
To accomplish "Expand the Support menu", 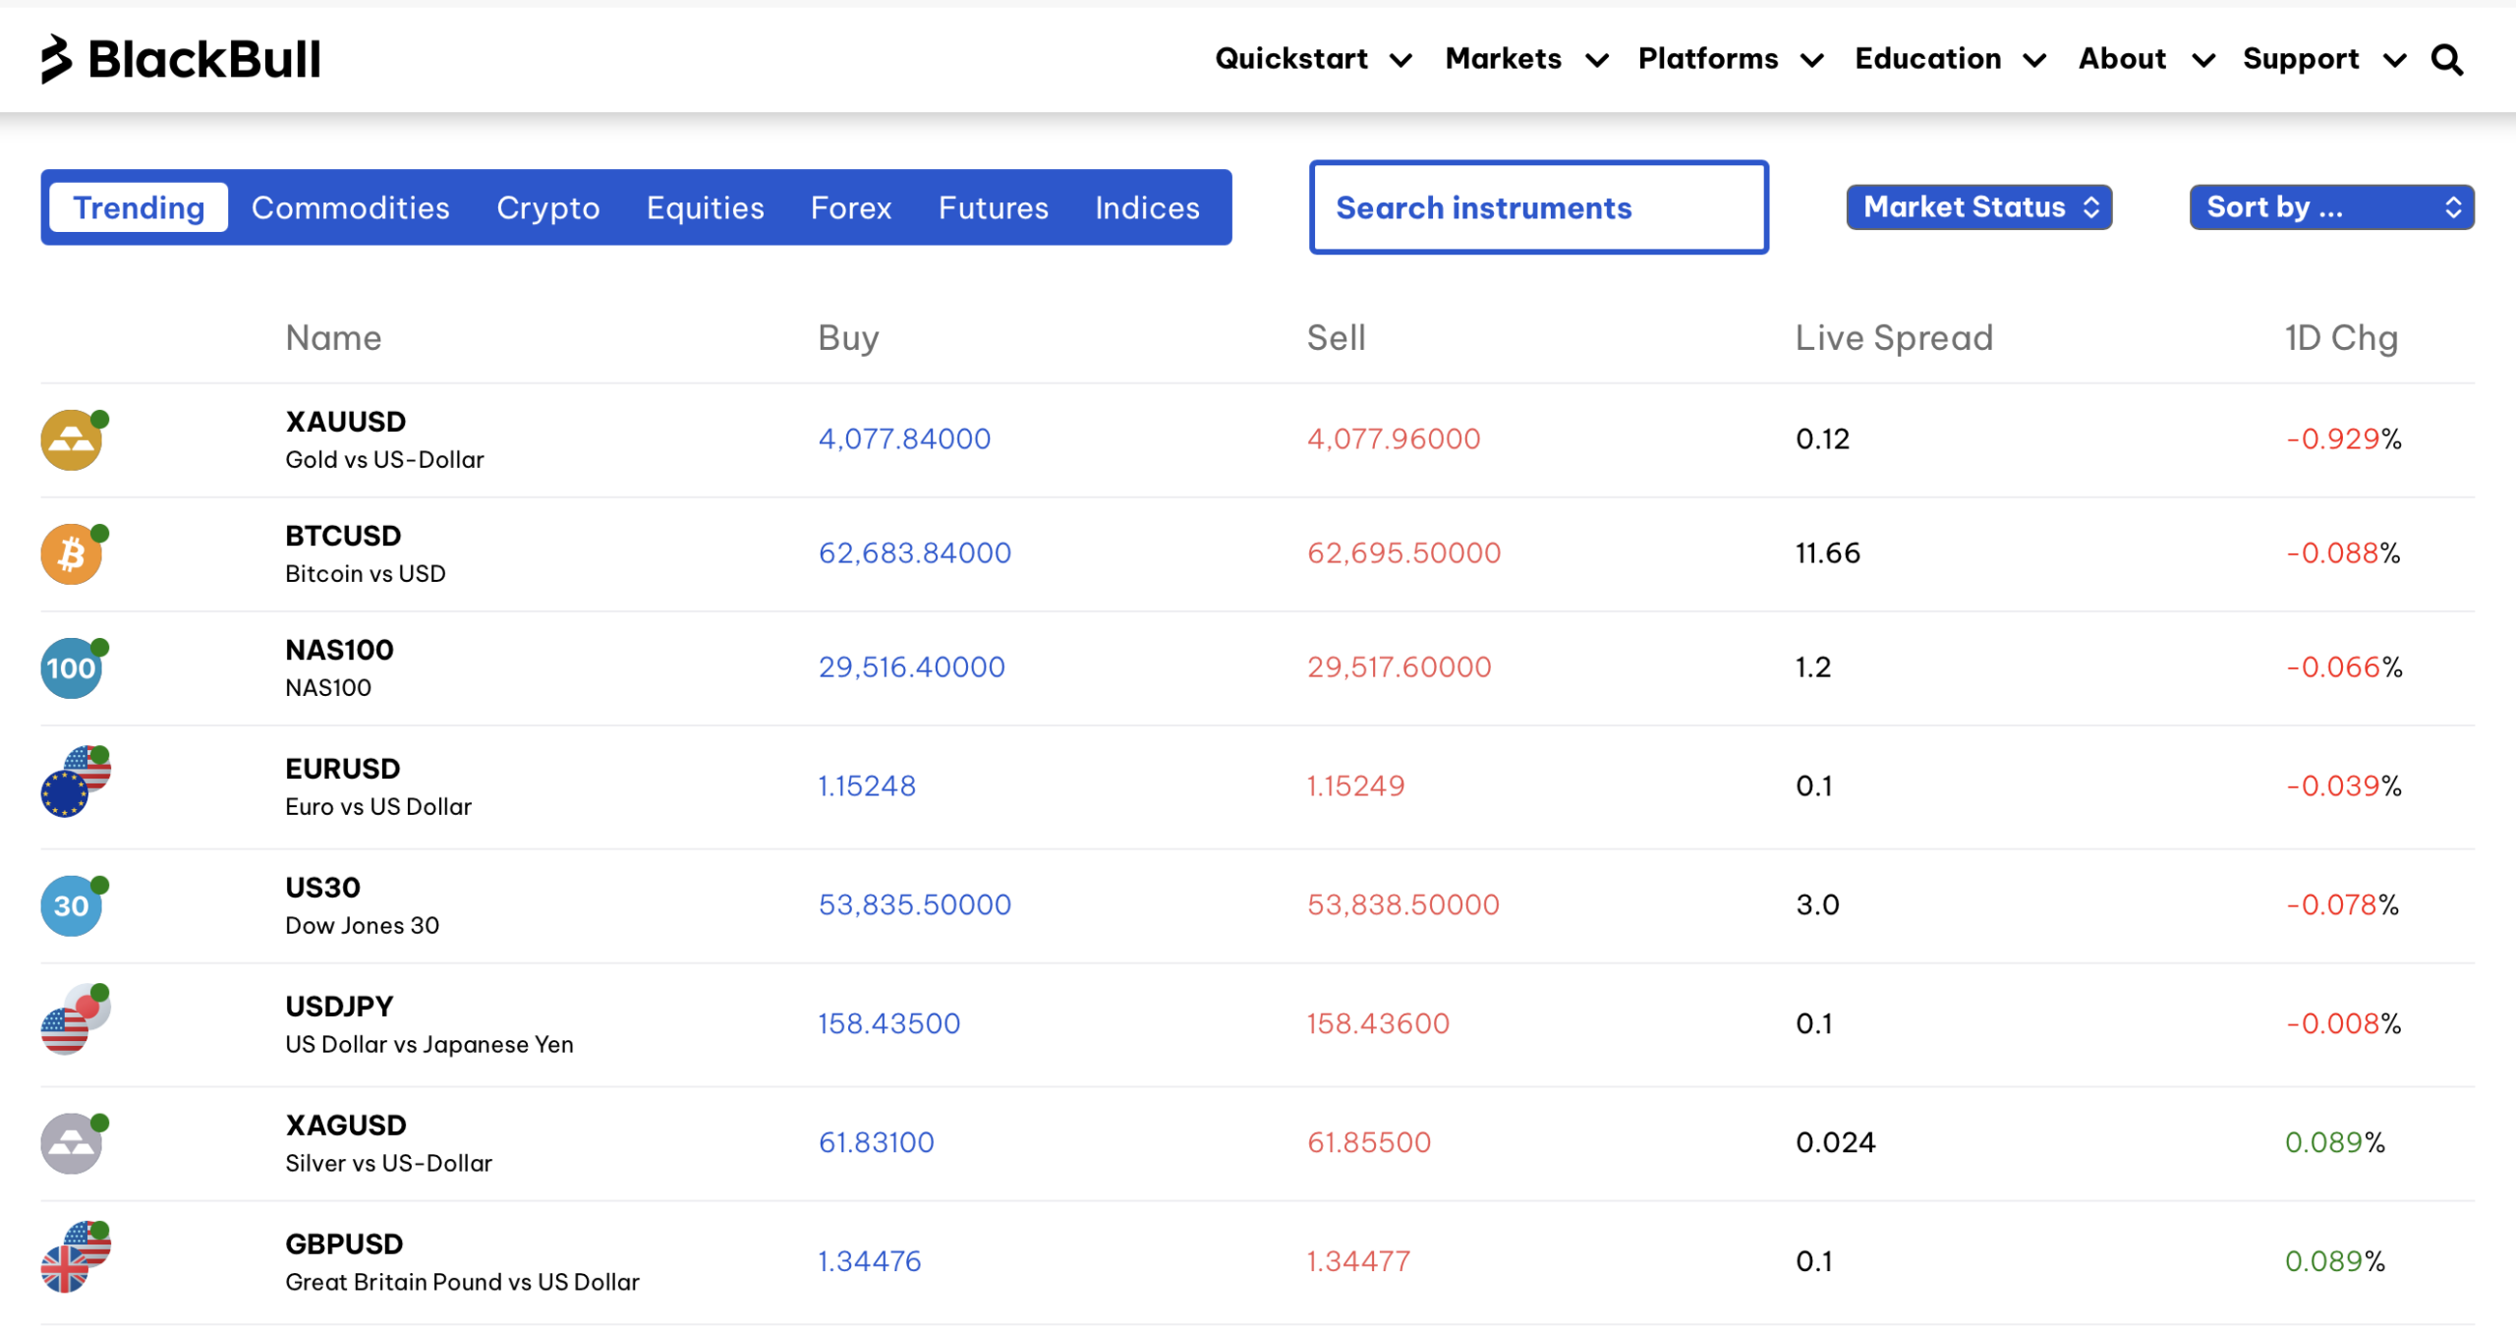I will (2324, 59).
